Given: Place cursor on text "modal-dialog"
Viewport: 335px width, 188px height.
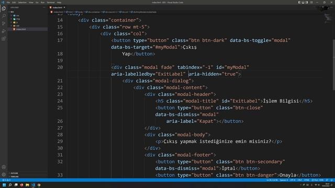Looking at the screenshot, I should pos(172,81).
